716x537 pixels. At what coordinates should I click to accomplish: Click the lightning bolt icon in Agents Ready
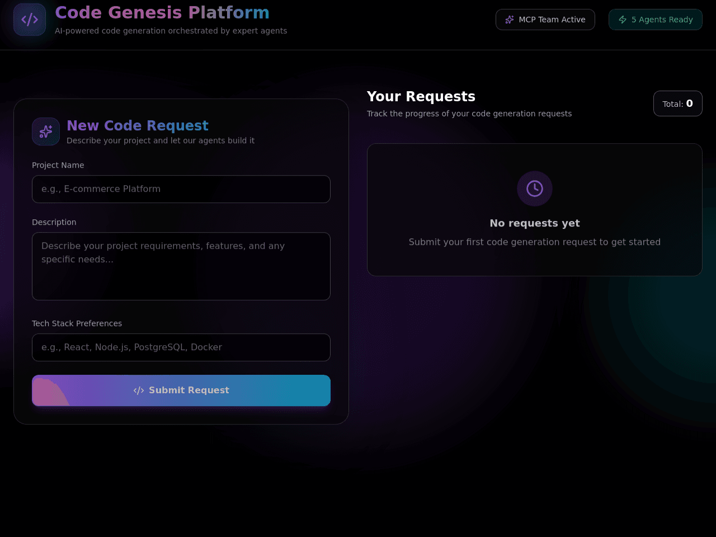coord(623,20)
